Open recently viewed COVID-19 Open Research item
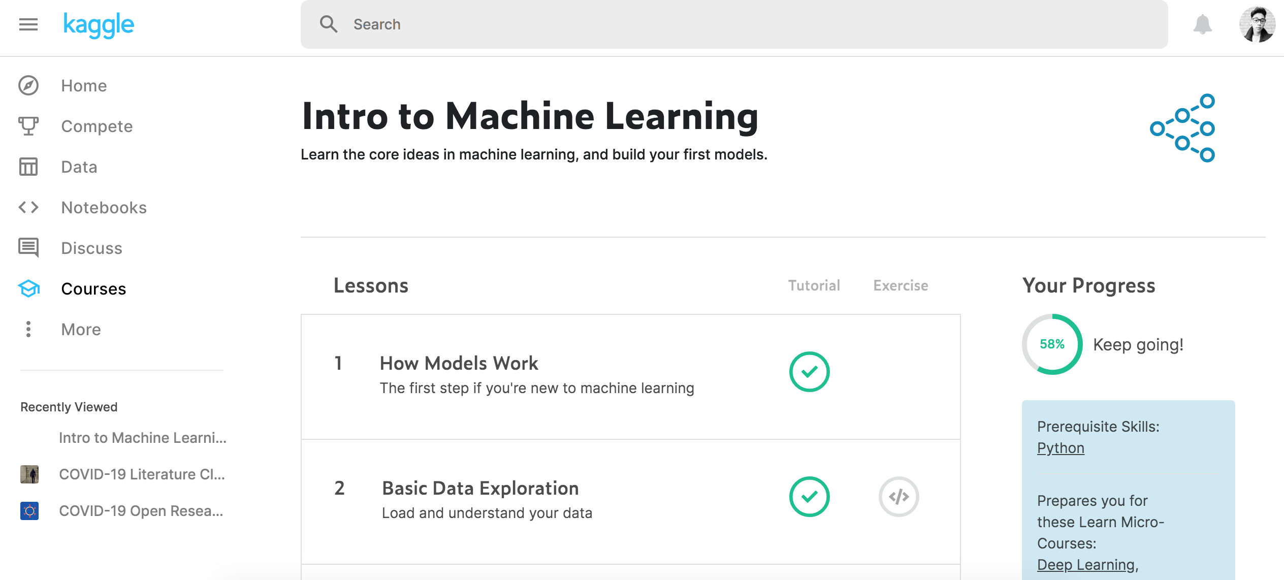 [x=141, y=511]
